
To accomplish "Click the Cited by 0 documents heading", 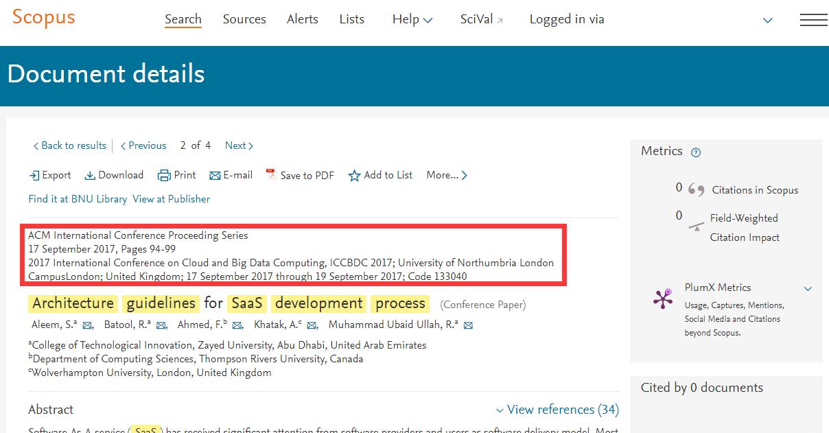I will tap(702, 388).
